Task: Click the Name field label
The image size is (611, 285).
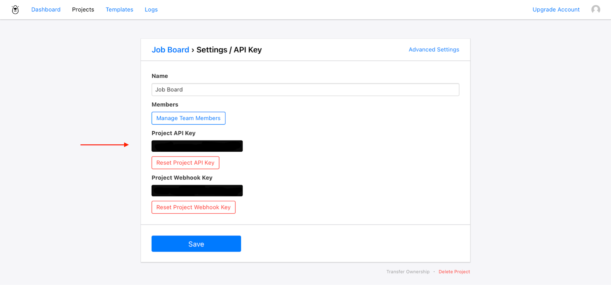Action: 160,76
